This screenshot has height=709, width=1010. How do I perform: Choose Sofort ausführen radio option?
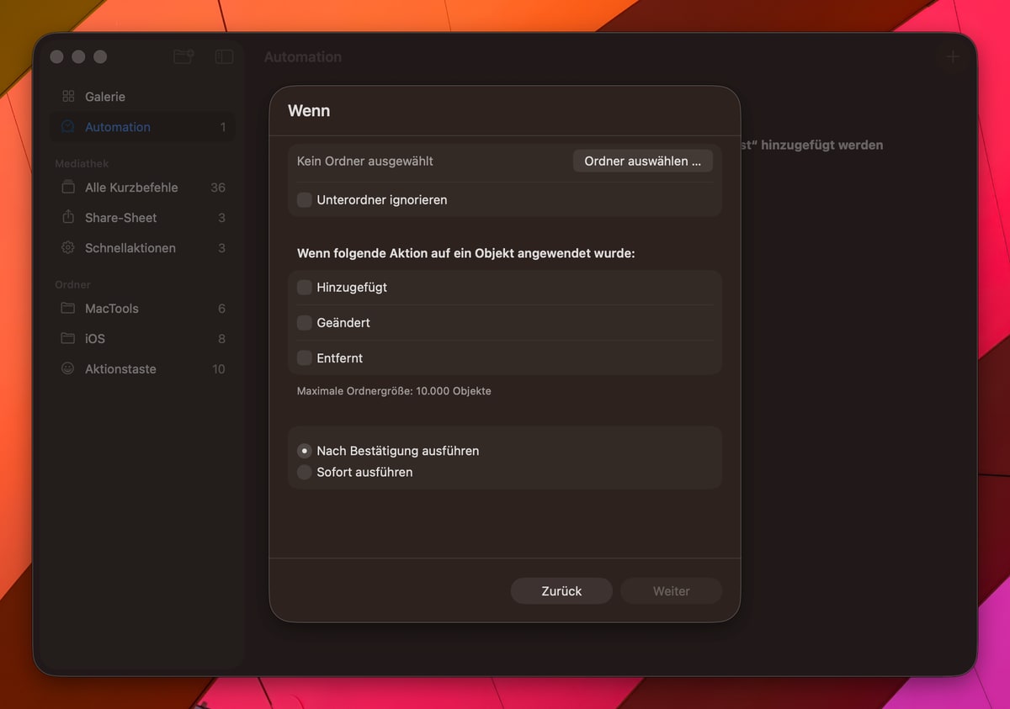[305, 473]
